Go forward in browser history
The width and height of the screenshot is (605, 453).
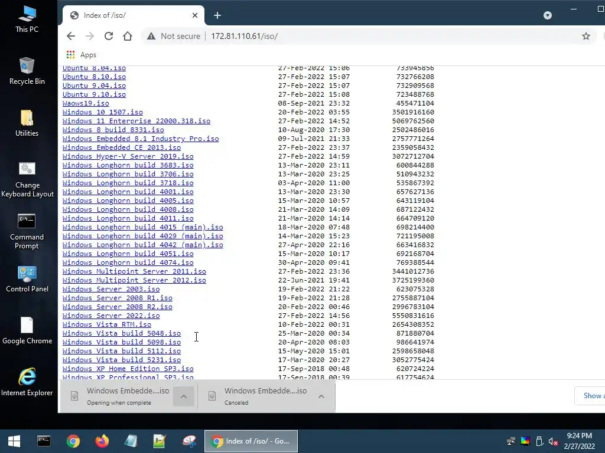(90, 36)
